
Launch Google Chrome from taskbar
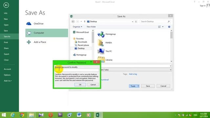(22, 115)
